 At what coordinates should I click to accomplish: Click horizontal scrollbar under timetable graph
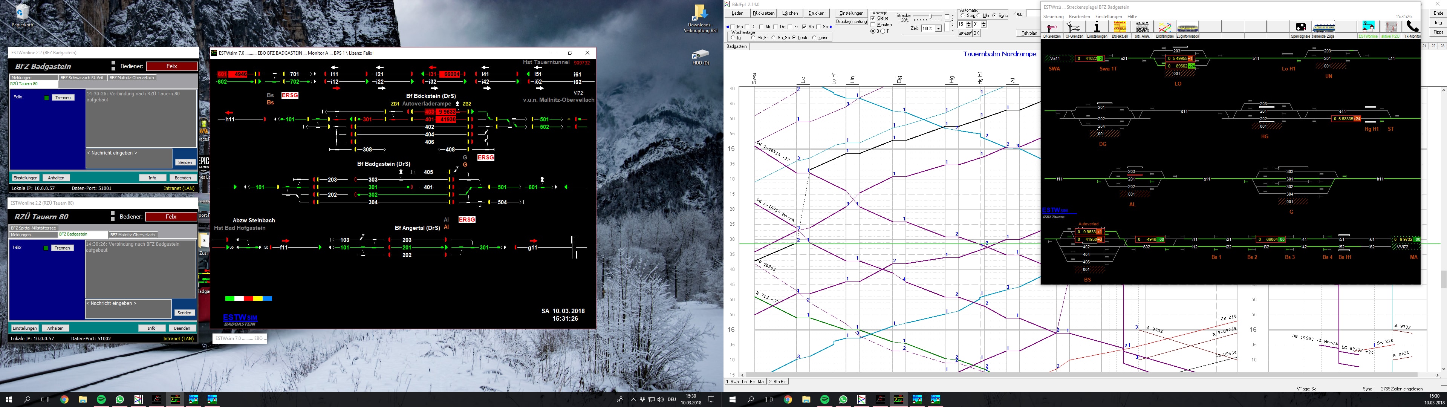click(x=1089, y=375)
